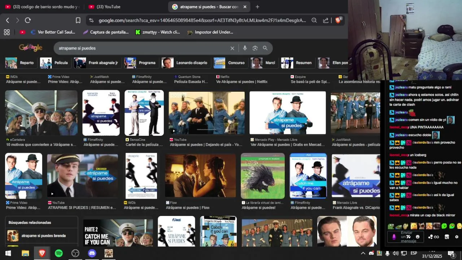
Task: Start Google voice search microphone
Action: click(245, 48)
